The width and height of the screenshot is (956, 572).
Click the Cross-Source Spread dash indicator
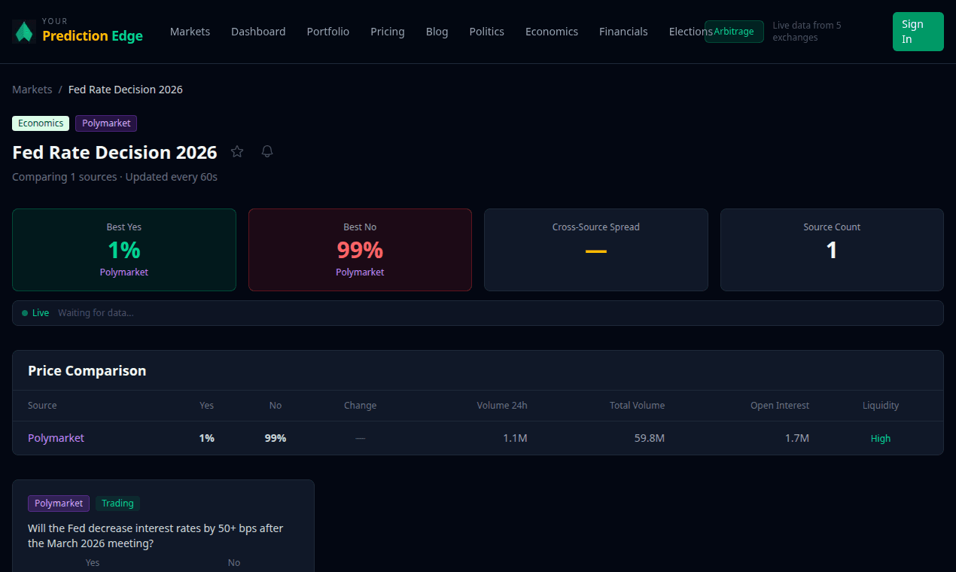coord(595,252)
